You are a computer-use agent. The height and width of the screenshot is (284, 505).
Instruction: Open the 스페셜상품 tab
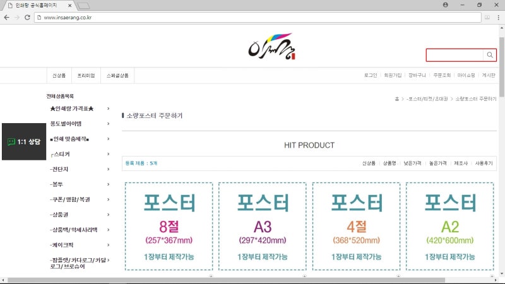click(x=117, y=75)
